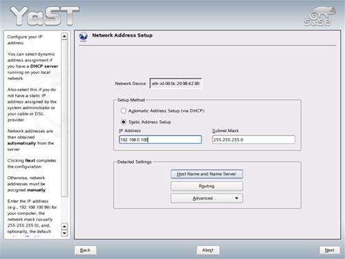345x259 pixels.
Task: Select Static Address Setup radio button
Action: click(x=124, y=122)
